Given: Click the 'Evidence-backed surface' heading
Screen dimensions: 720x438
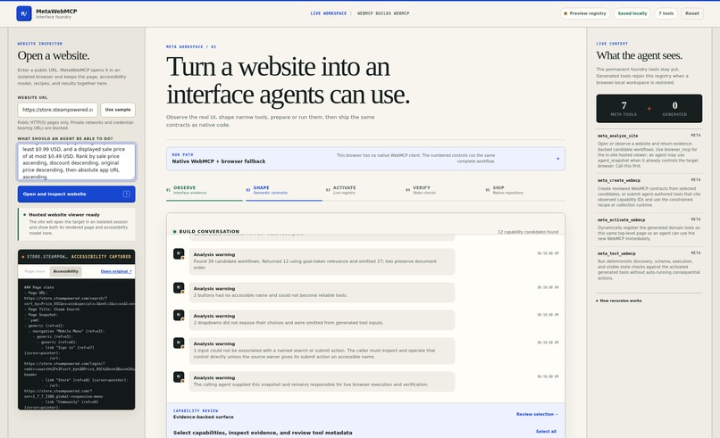Looking at the screenshot, I should (204, 417).
